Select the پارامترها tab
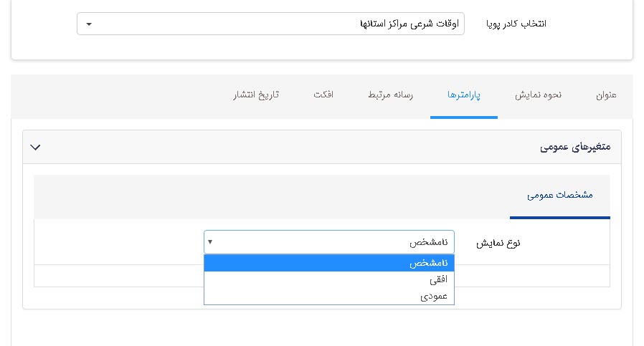Screen dimensions: 644x346 click(464, 95)
